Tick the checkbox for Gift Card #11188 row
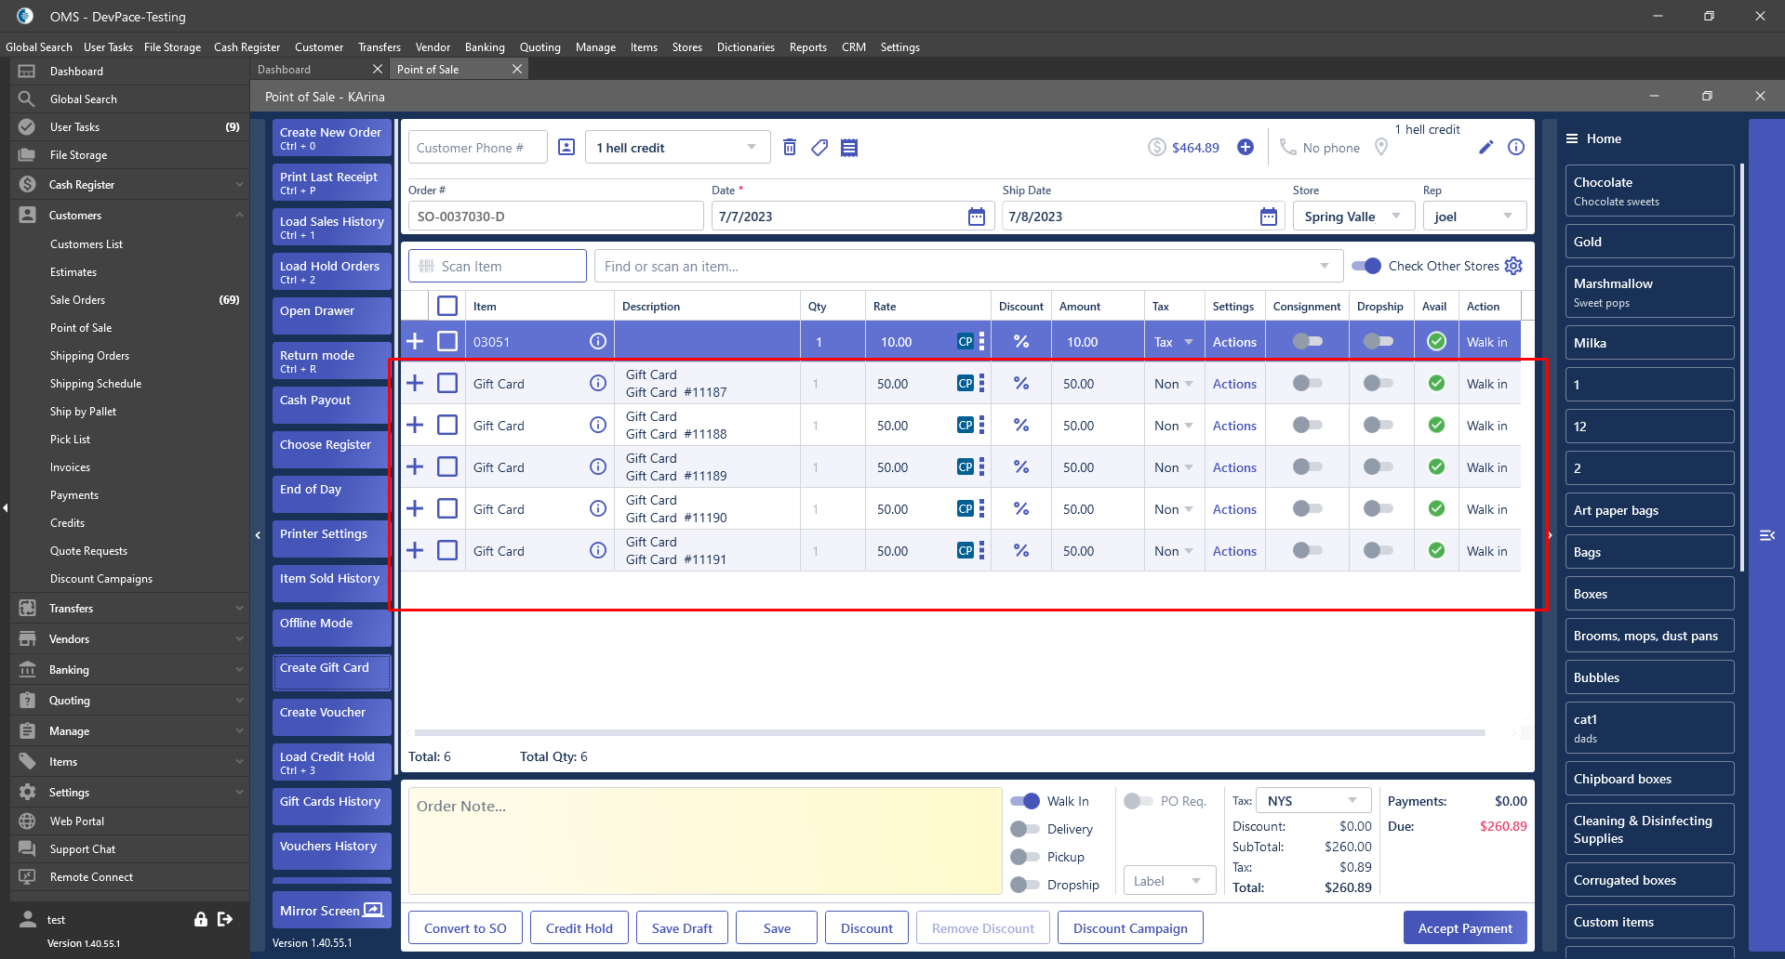Viewport: 1785px width, 959px height. click(447, 426)
